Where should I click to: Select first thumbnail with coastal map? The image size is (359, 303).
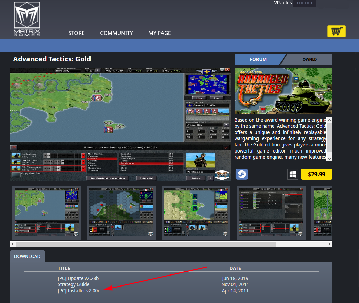47,213
